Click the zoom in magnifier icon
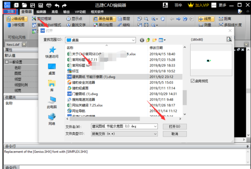Viewport: 251px width, 169px height. tap(154, 19)
